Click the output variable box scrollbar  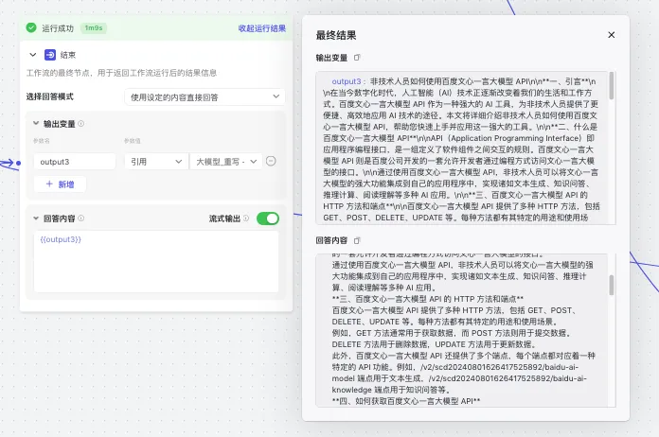(611, 86)
